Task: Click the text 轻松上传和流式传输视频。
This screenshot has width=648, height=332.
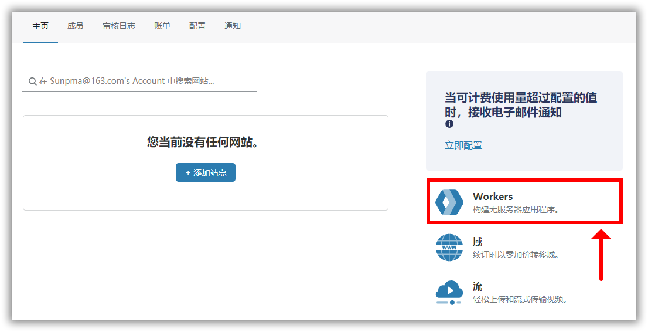Action: (520, 299)
